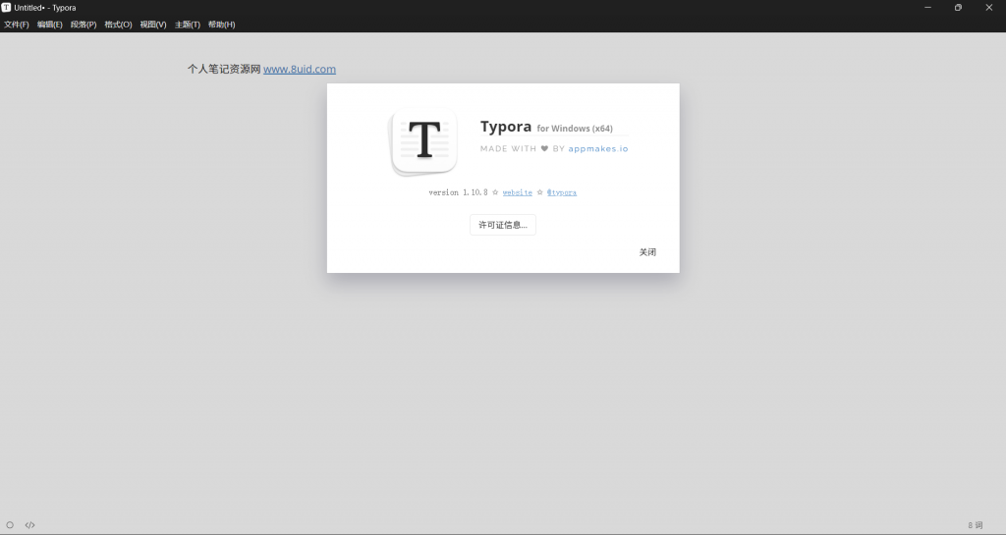Click the 个人笔记资源网 text in document
The height and width of the screenshot is (535, 1006).
point(224,69)
